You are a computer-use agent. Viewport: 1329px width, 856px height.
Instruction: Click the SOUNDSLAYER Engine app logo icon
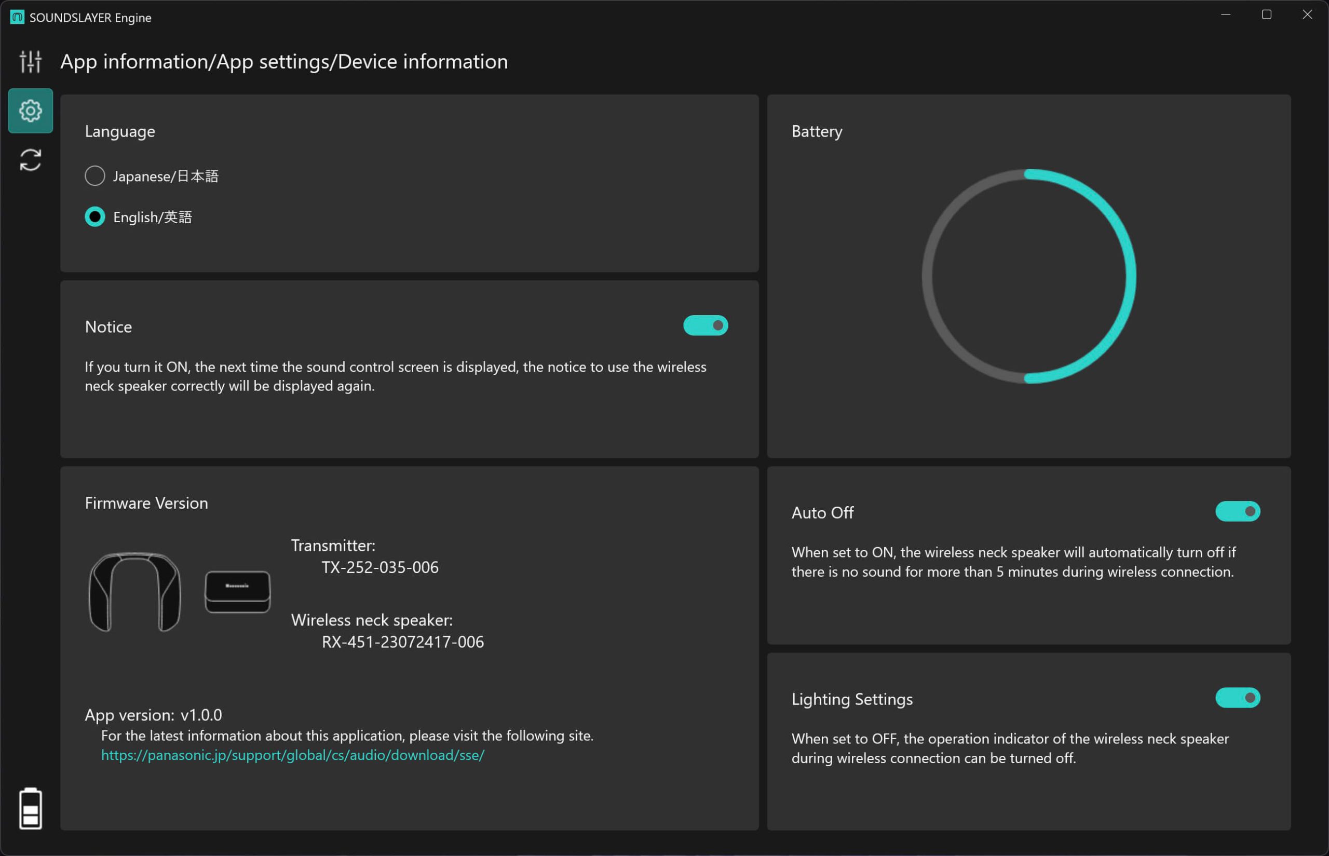pyautogui.click(x=17, y=17)
